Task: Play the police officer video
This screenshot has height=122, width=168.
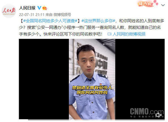Action: tap(92, 79)
